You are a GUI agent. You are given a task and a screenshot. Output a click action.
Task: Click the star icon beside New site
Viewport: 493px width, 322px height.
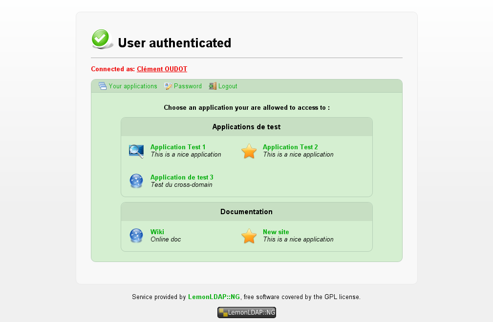coord(249,236)
